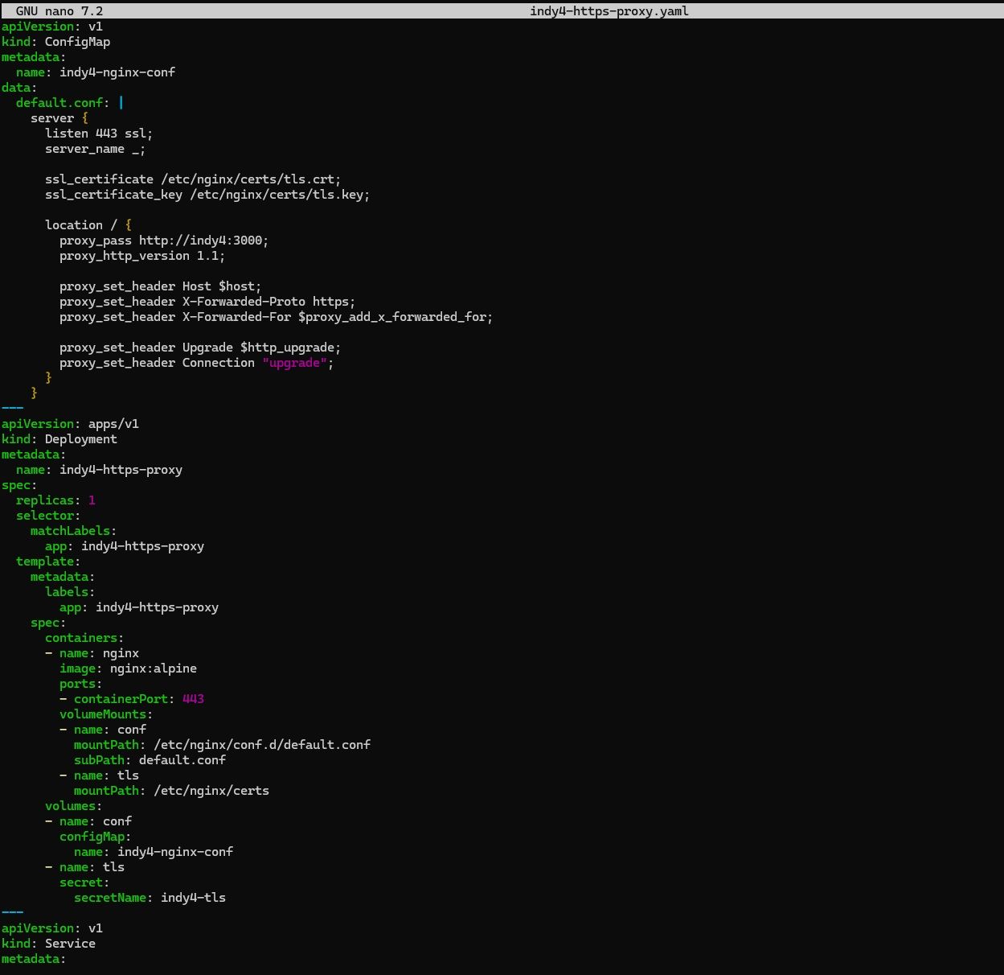Click the 'kind: Deployment' line
The width and height of the screenshot is (1004, 975).
59,439
